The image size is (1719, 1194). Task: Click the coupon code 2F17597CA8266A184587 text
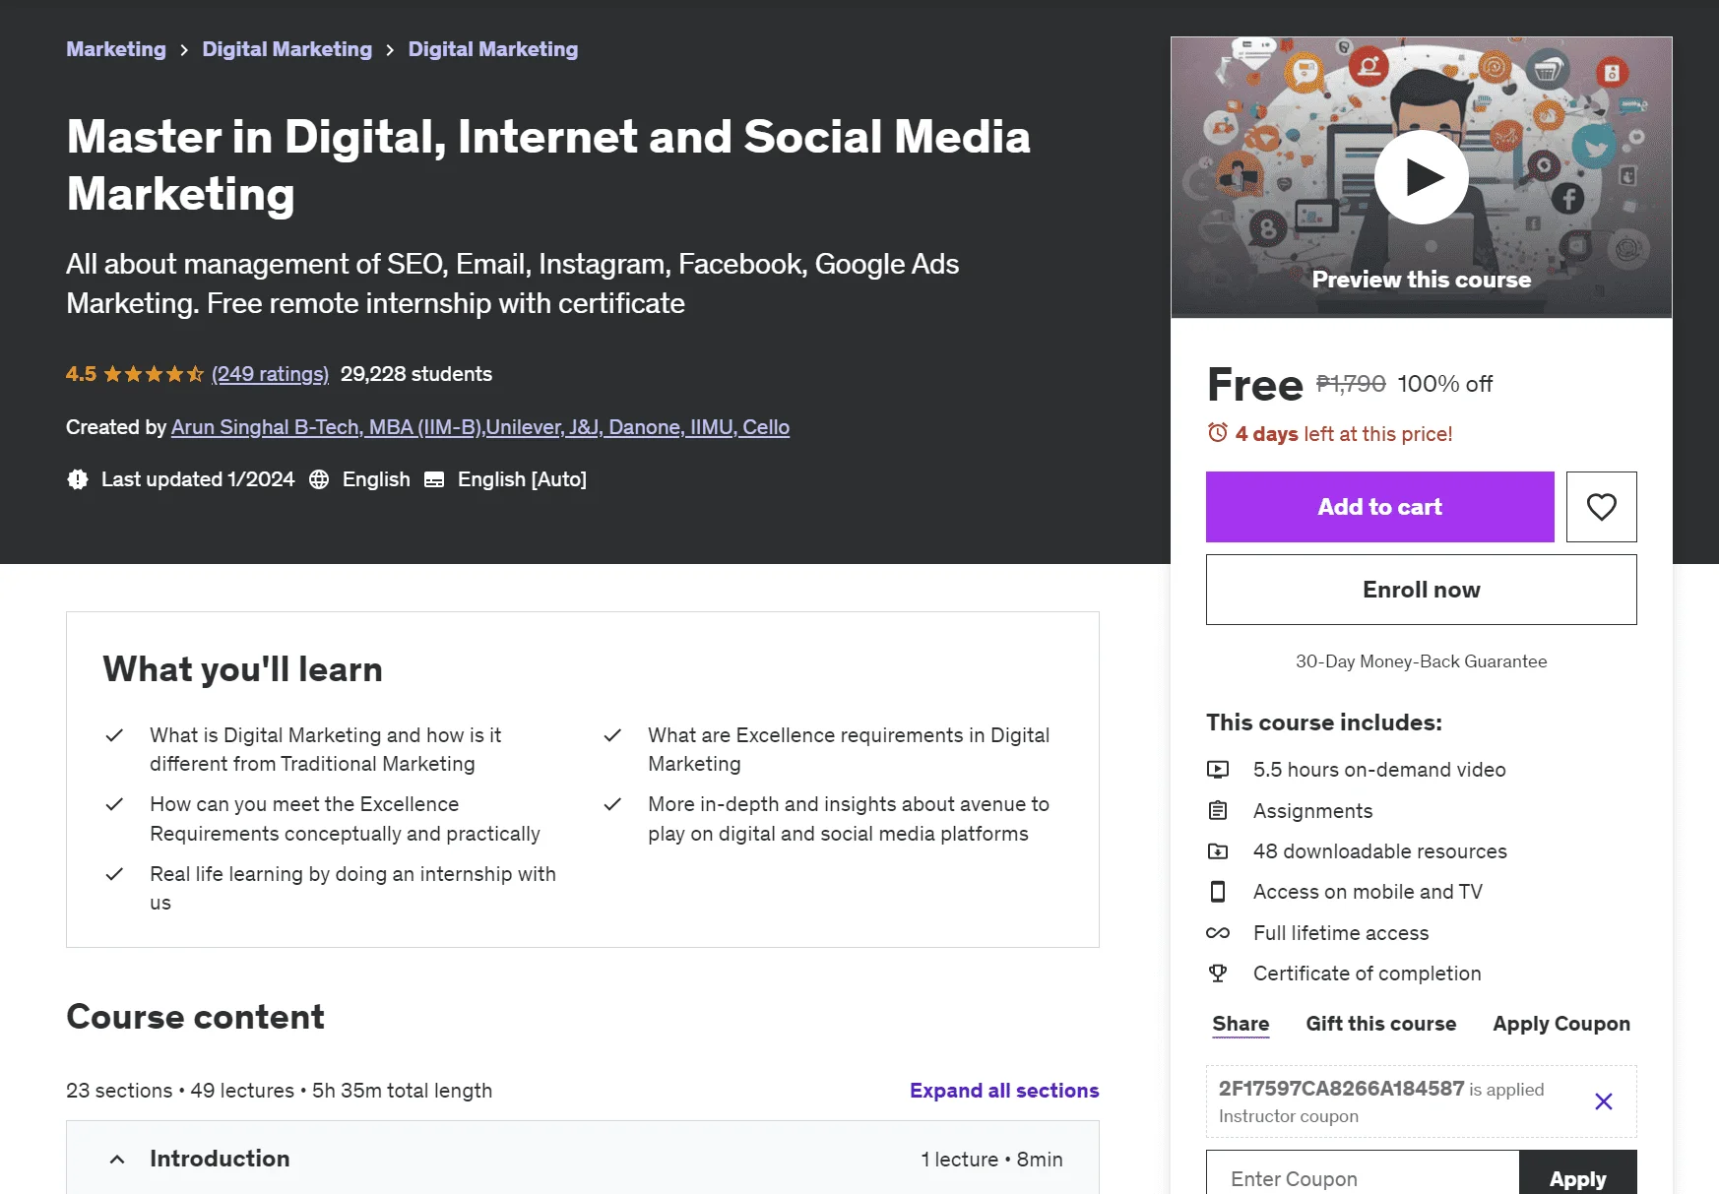[x=1342, y=1089]
